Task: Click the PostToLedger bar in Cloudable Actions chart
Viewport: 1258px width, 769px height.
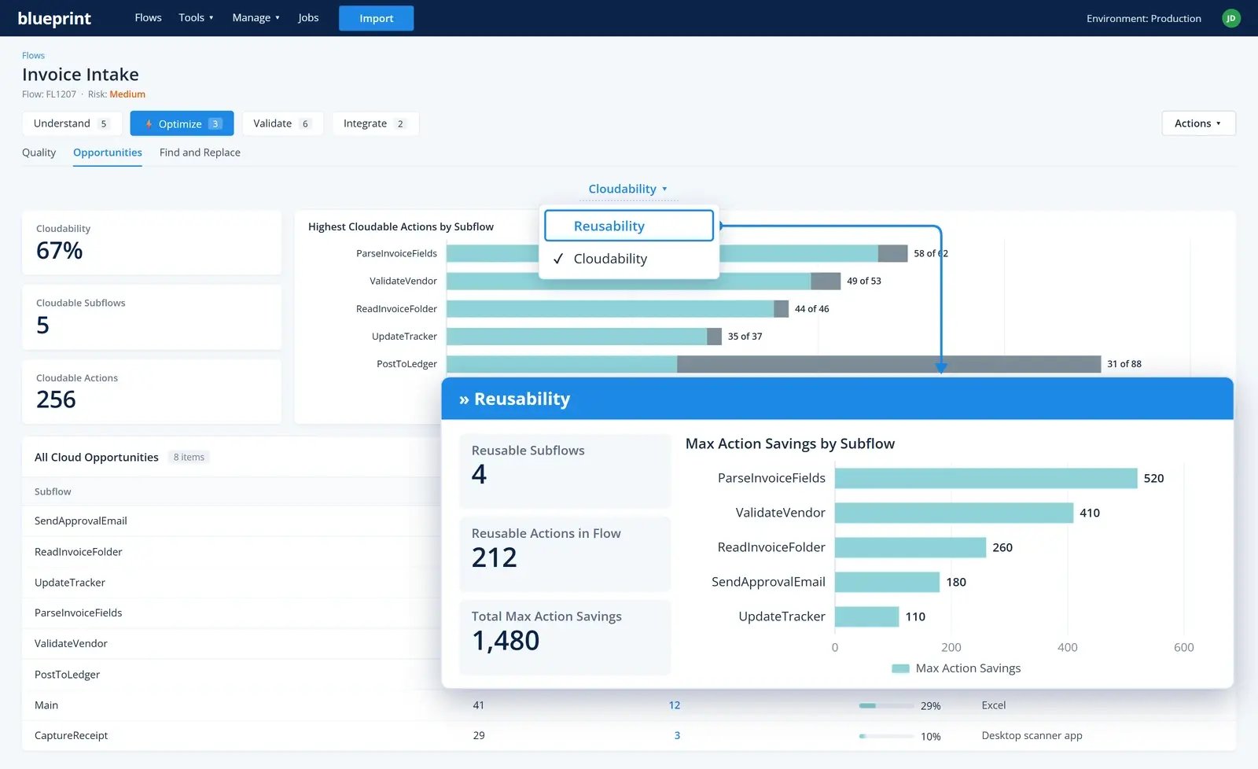Action: click(774, 364)
